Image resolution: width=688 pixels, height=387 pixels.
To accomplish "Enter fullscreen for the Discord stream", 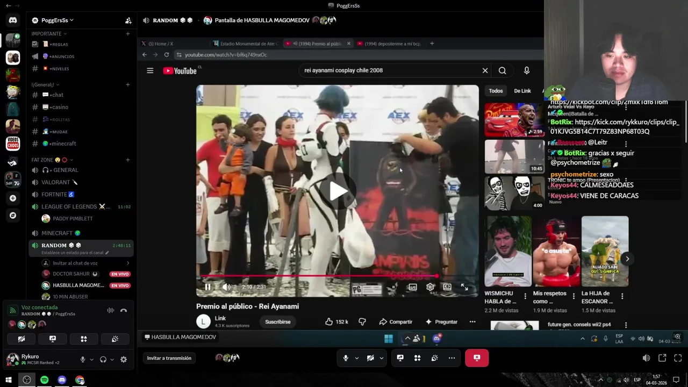I will click(x=678, y=358).
